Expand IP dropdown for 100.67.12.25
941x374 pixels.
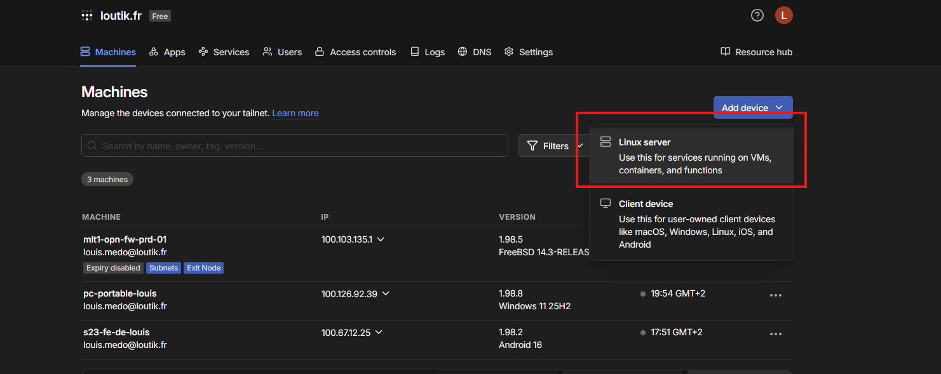pos(379,332)
